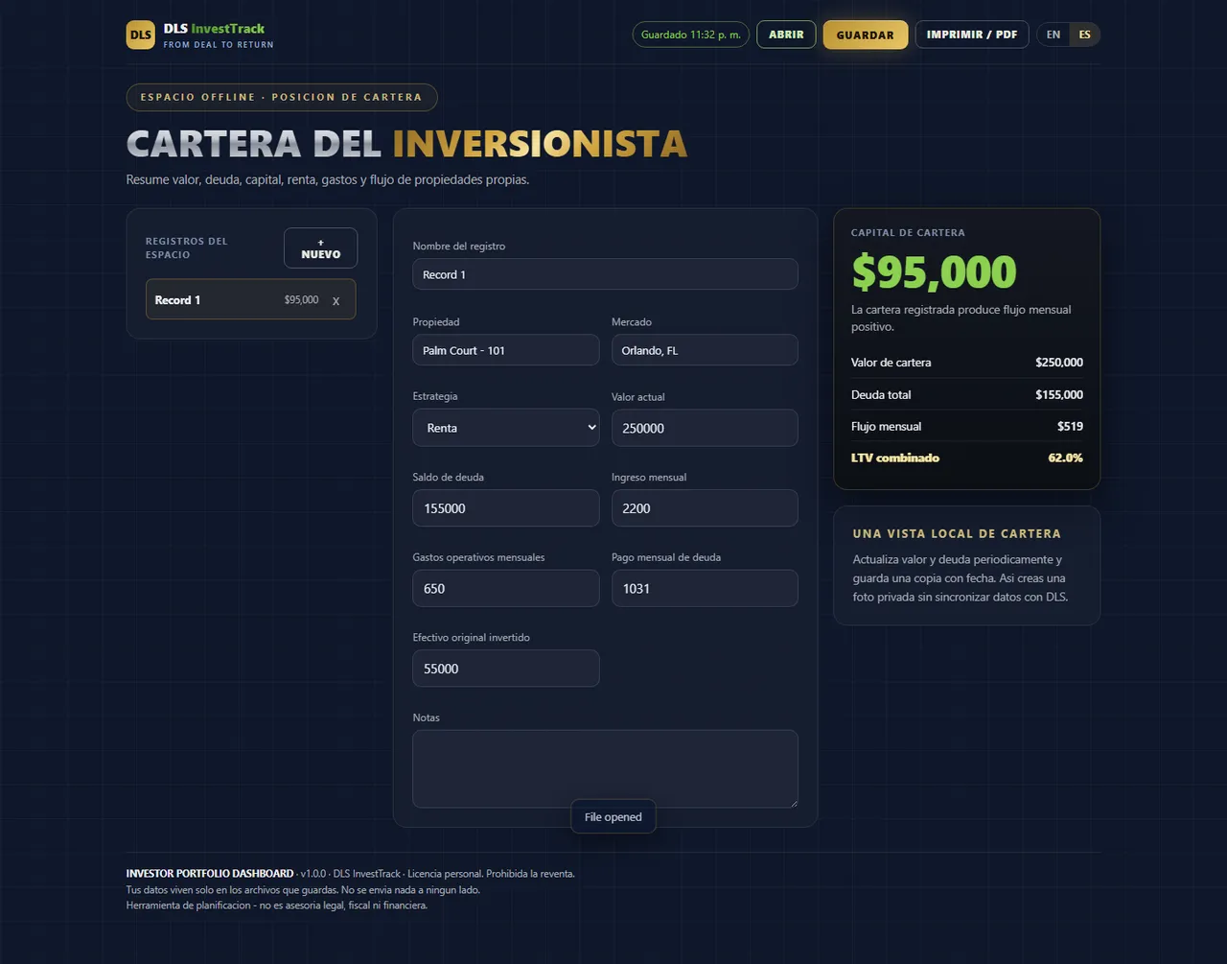Select Record 1 in the records list
This screenshot has height=964, width=1227.
(x=250, y=299)
